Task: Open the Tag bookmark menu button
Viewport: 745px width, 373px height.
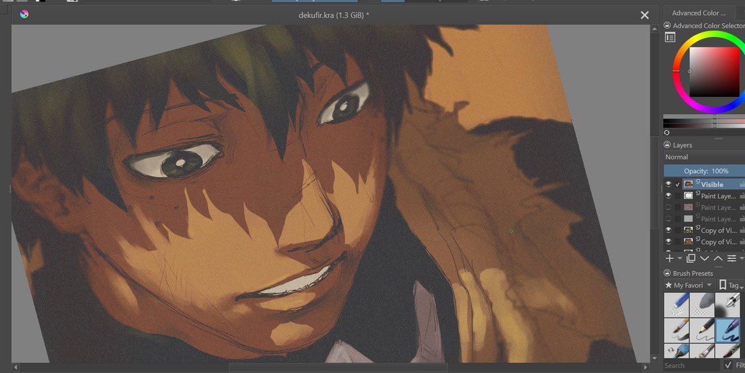Action: (x=730, y=285)
